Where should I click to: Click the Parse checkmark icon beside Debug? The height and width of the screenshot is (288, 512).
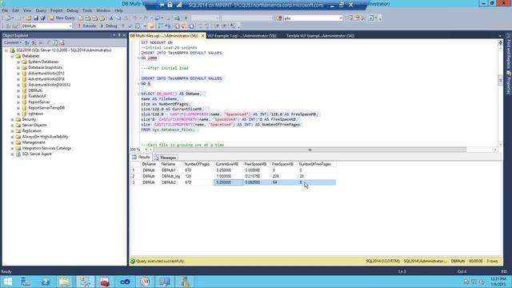[x=130, y=26]
